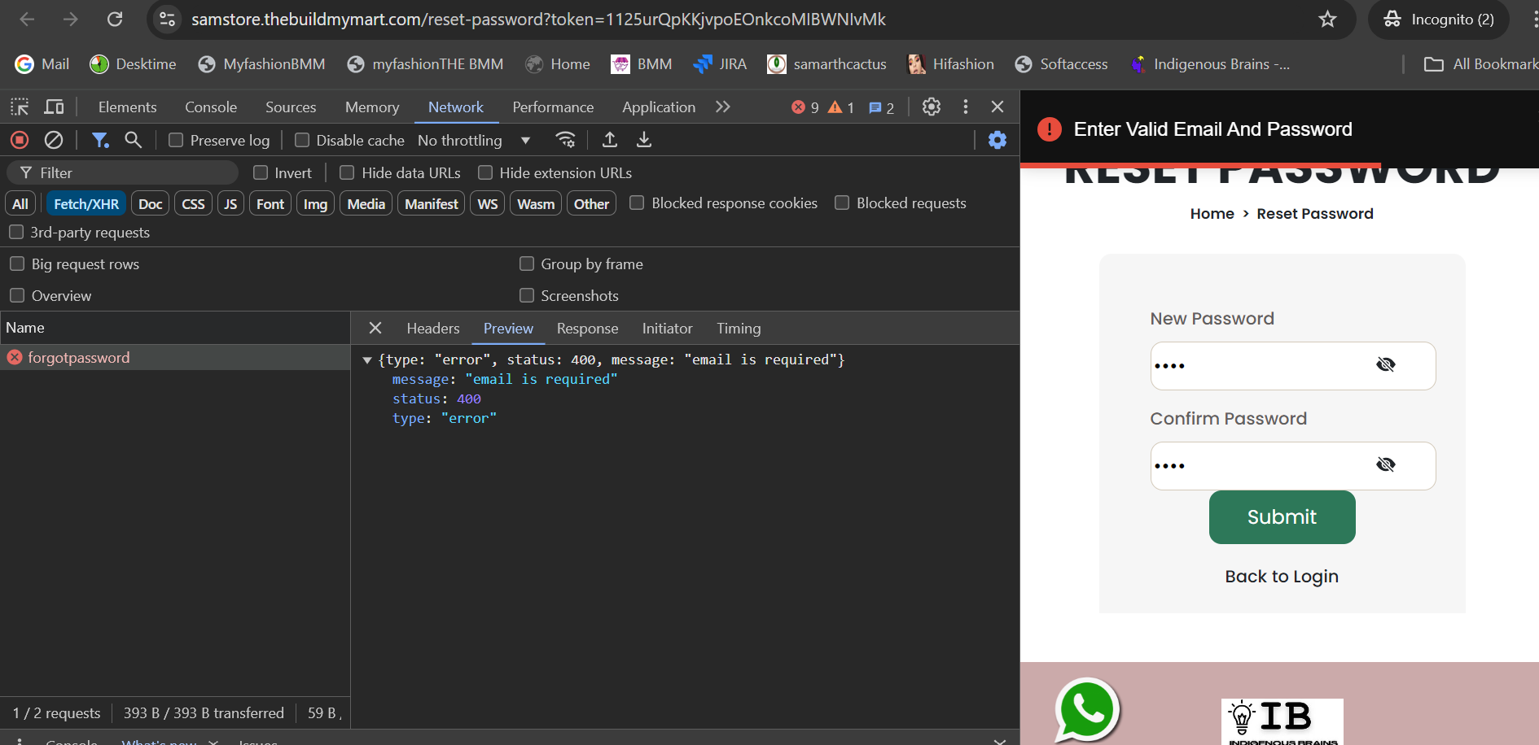Switch to the Console tab

point(211,107)
